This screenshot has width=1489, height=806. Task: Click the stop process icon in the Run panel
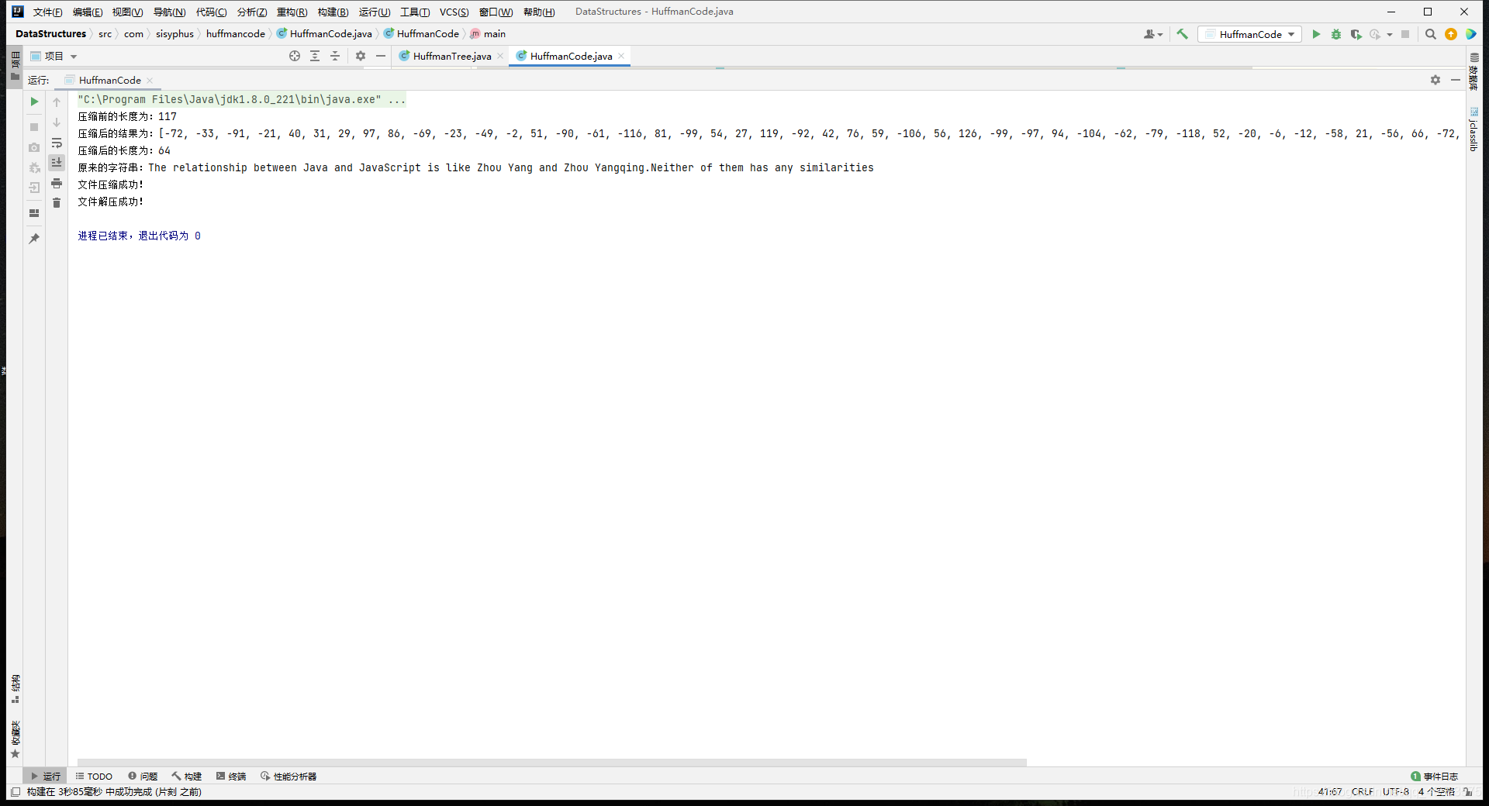pyautogui.click(x=34, y=126)
